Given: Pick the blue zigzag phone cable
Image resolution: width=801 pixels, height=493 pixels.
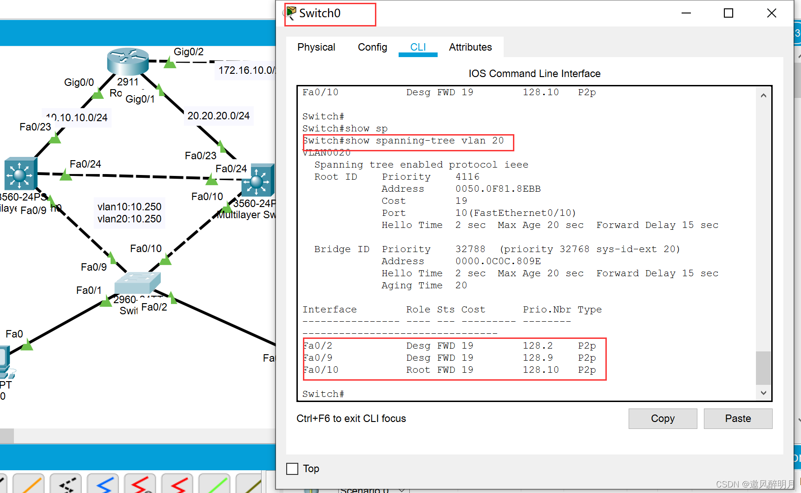Looking at the screenshot, I should (103, 484).
